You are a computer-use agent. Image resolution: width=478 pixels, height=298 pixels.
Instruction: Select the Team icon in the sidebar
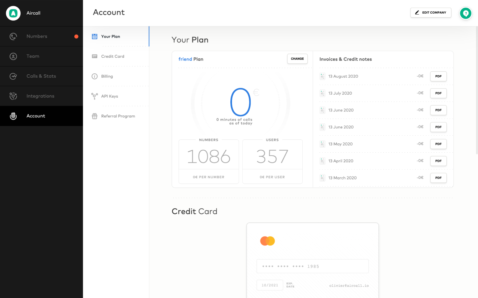(13, 56)
